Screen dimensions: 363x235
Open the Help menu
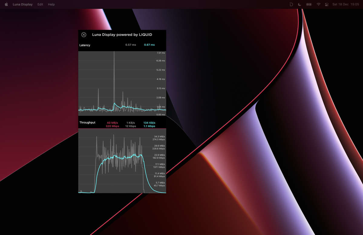(51, 5)
